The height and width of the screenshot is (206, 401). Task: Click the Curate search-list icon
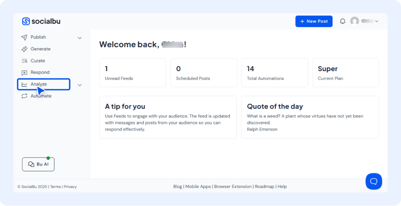point(24,61)
